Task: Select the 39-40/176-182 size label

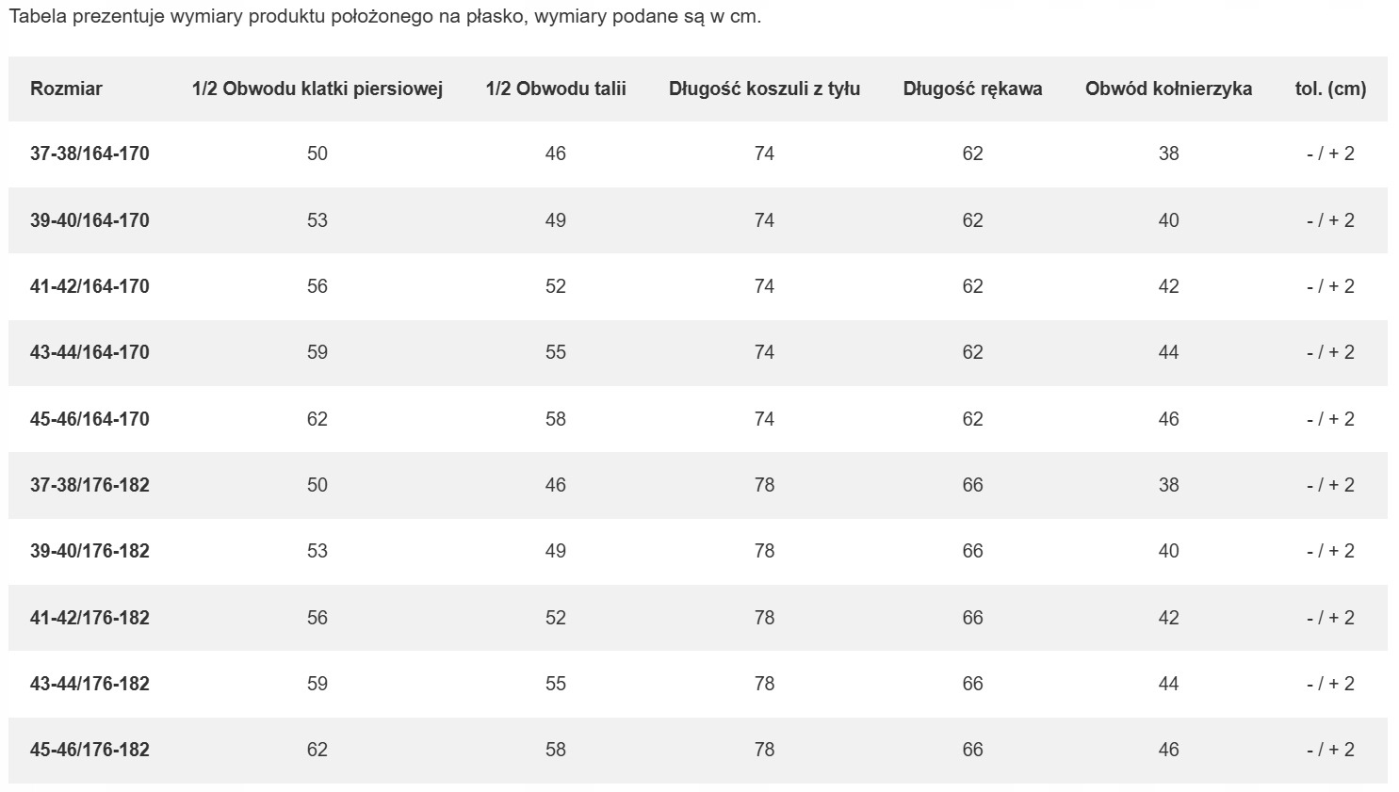Action: coord(89,551)
